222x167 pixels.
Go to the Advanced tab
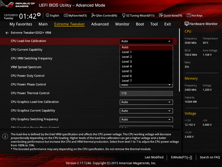click(100, 24)
